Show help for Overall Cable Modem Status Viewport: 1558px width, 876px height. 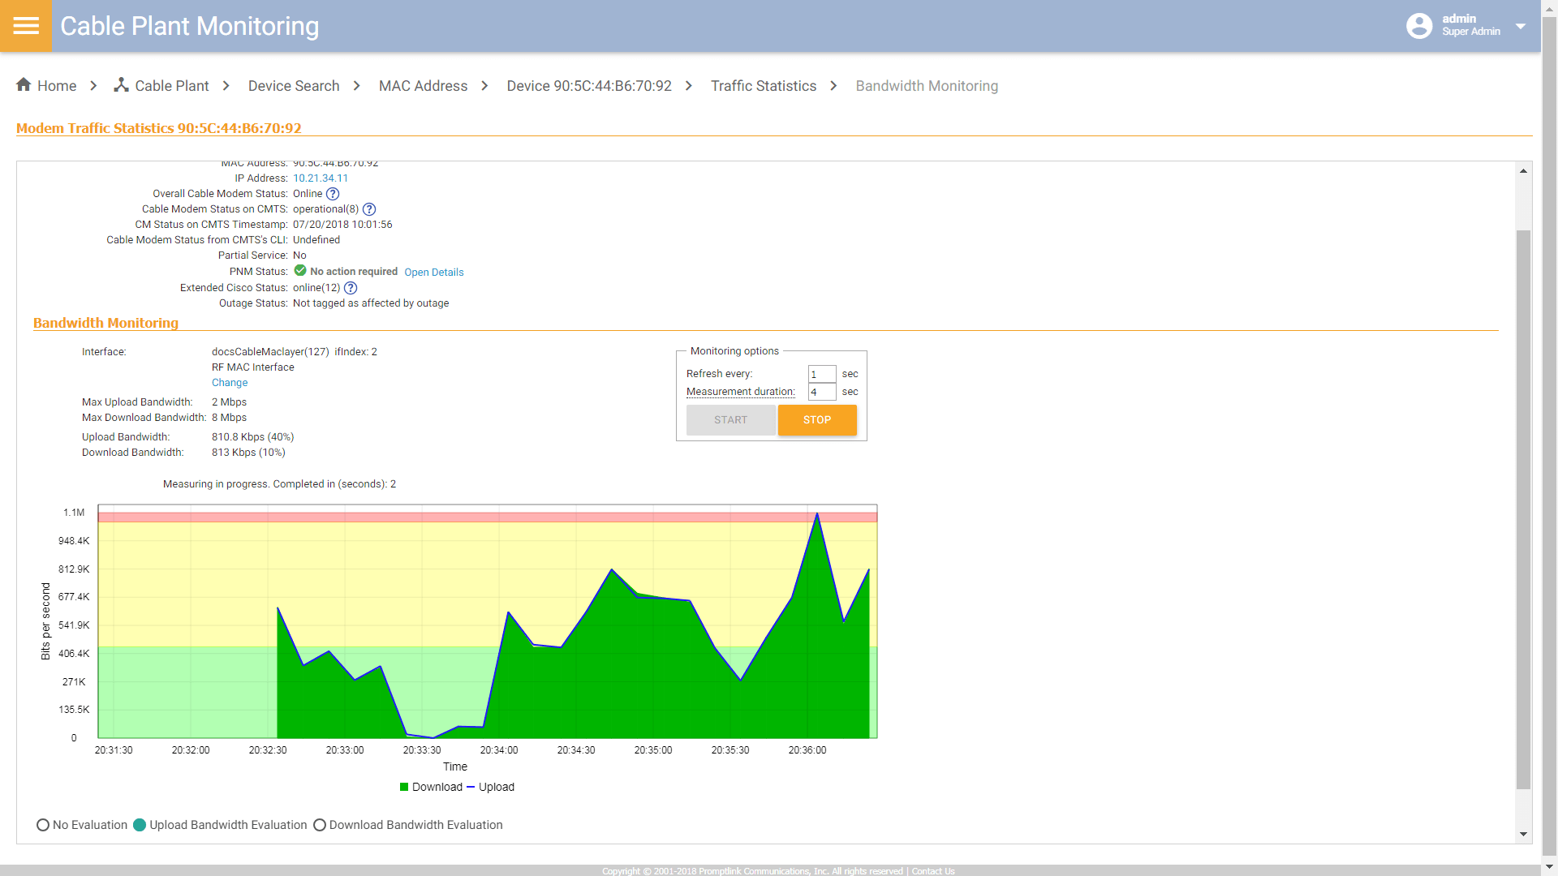click(333, 194)
